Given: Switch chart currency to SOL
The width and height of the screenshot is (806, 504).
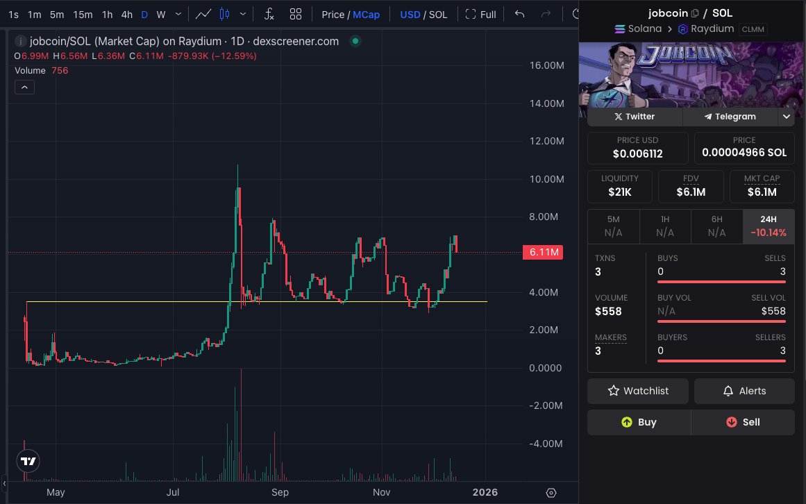Looking at the screenshot, I should point(438,15).
